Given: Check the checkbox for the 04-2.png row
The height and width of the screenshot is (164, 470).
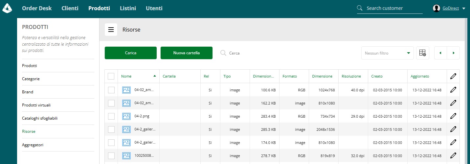Looking at the screenshot, I should (x=111, y=116).
